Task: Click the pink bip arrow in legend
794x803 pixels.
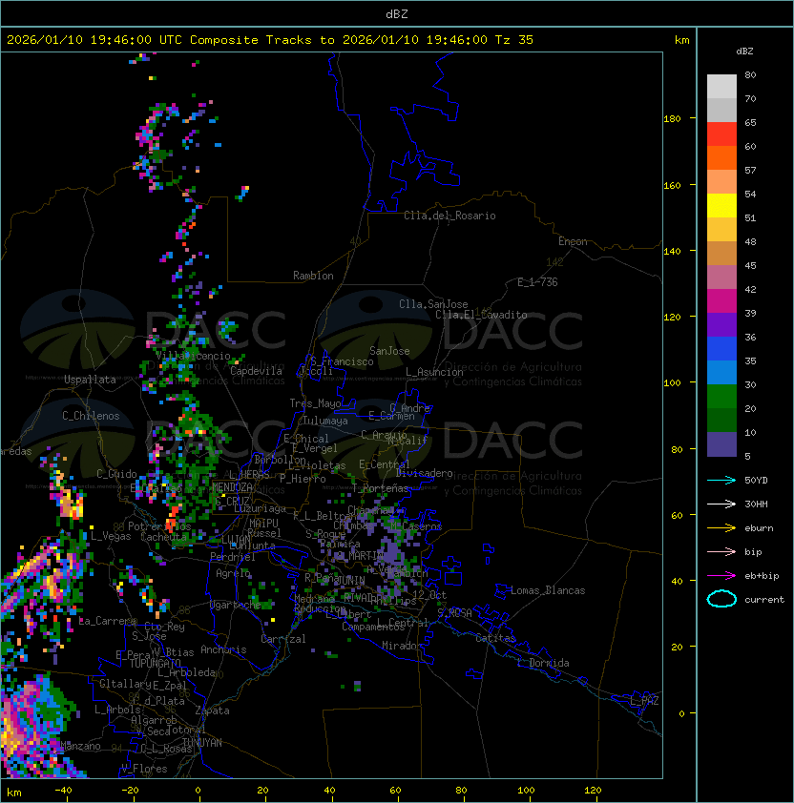Action: pos(721,551)
